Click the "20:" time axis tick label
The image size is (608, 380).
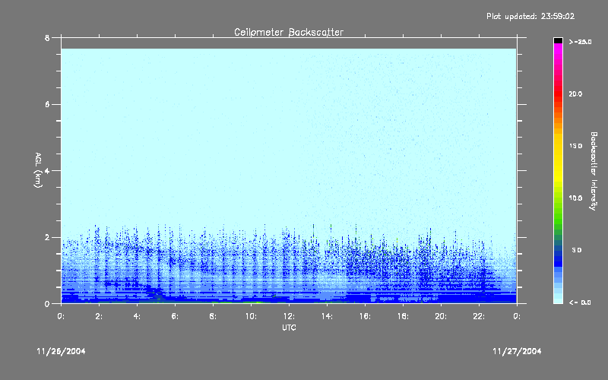click(441, 316)
